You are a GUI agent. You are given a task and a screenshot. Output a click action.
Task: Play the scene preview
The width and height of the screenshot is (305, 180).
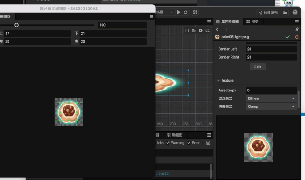[x=179, y=12]
